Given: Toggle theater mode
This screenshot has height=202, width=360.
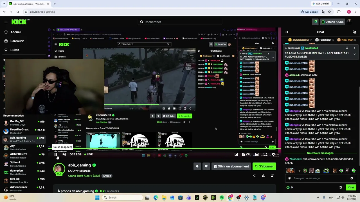Looking at the screenshot, I should [x=257, y=154].
